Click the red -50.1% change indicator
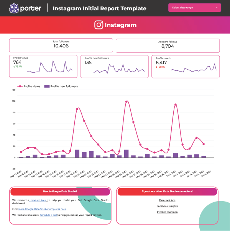Viewport: 230px width, 231px height. (160, 67)
